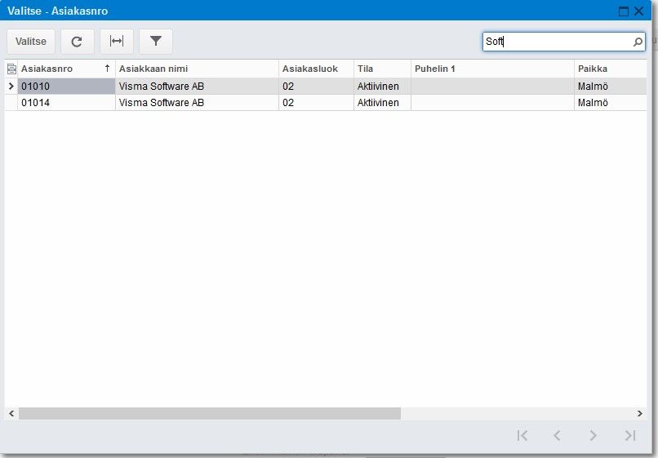
Task: Close the Valitse - Asiakasnro dialog
Action: coord(638,11)
